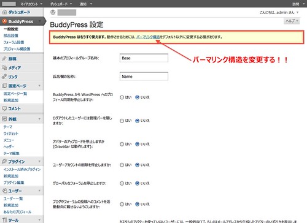Open ユーザー一覧 link in sidebar
The image size is (307, 223).
pos(13,198)
